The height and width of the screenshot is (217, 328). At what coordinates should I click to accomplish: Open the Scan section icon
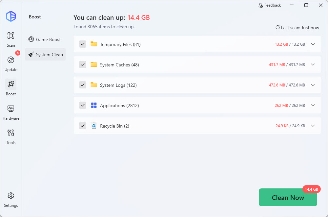pos(11,36)
